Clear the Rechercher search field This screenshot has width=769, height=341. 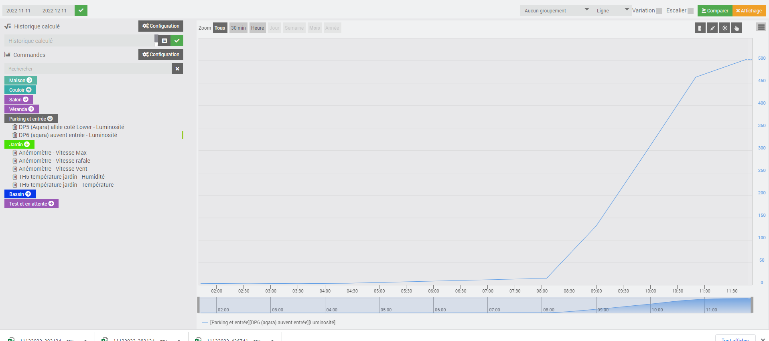pos(177,69)
